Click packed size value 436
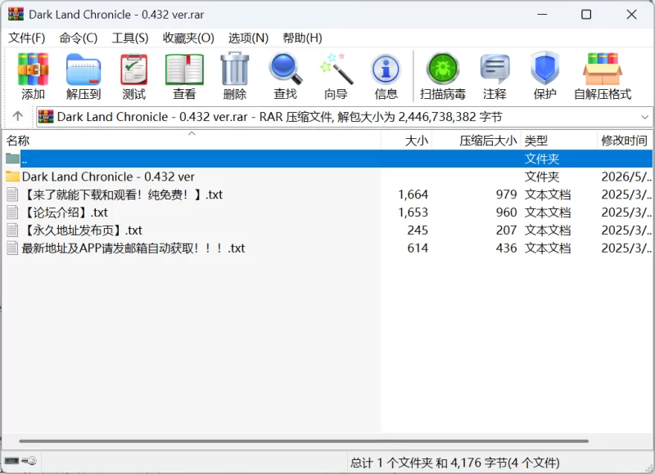 506,248
